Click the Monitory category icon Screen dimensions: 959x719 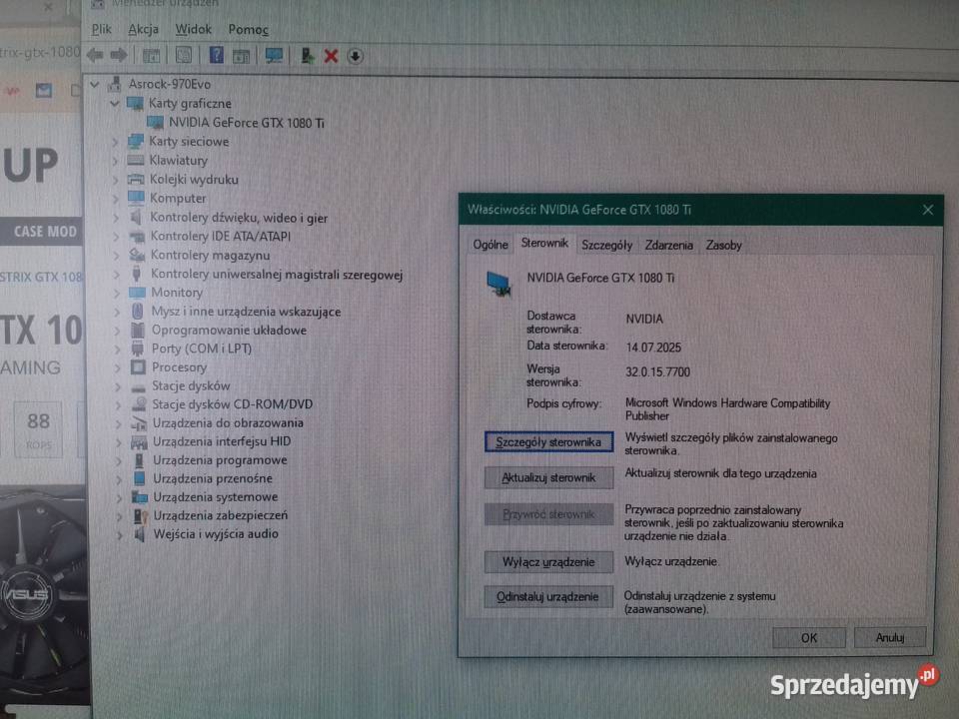tap(137, 293)
